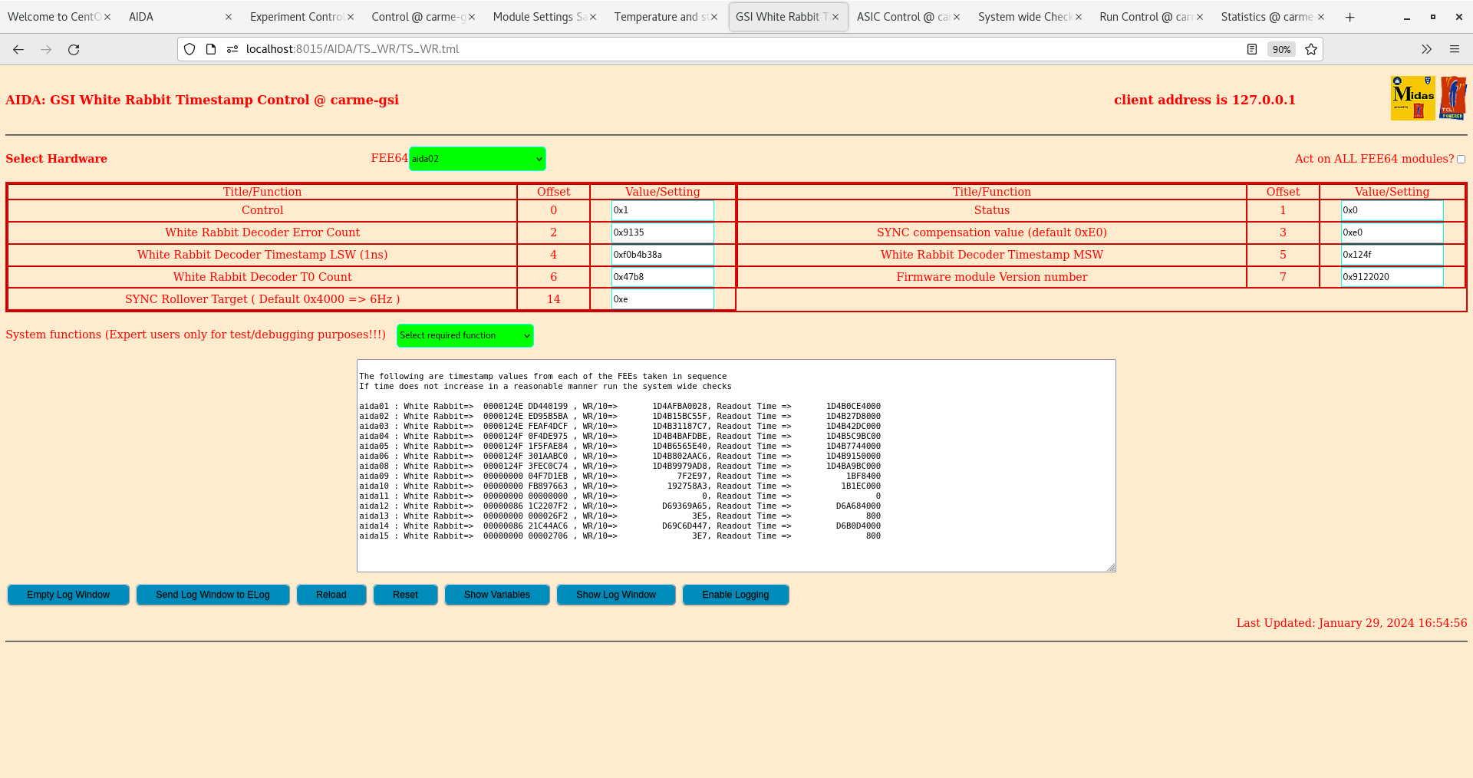Open the tracking protection shield icon
The image size is (1473, 778).
click(x=189, y=49)
